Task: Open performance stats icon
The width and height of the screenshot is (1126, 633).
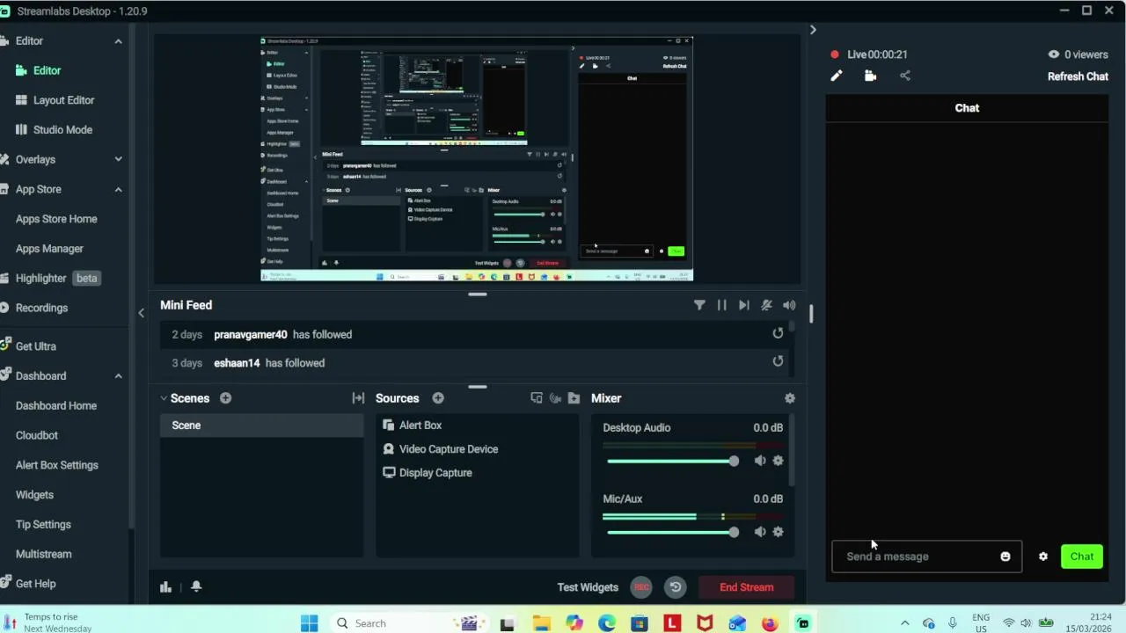Action: [165, 587]
